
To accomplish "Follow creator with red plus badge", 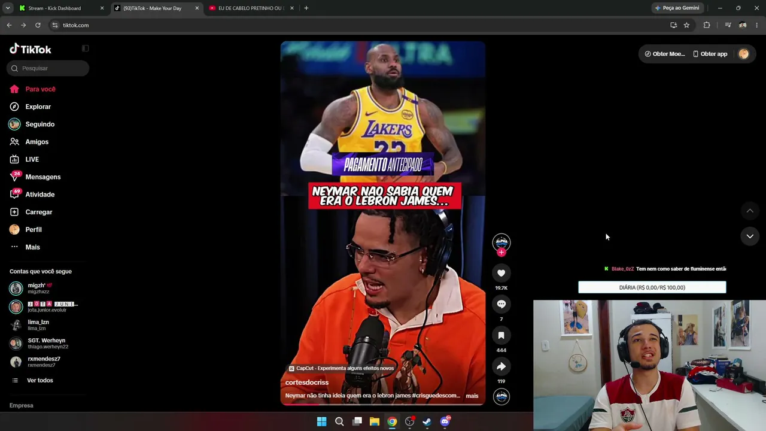I will (x=501, y=252).
